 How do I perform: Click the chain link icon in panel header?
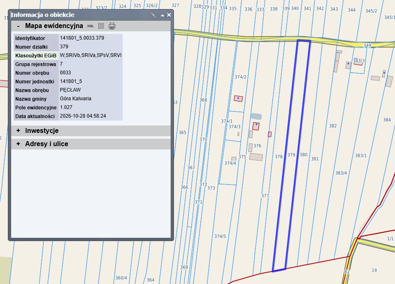click(153, 15)
